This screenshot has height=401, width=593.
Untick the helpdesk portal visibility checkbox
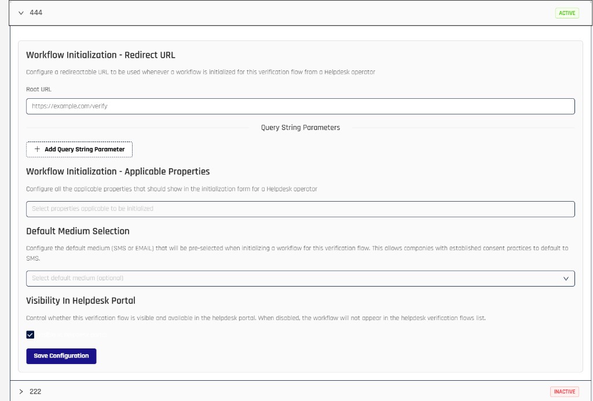tap(31, 335)
